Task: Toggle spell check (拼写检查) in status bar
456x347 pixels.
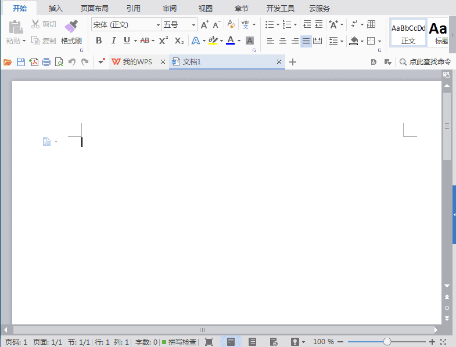Action: click(179, 342)
